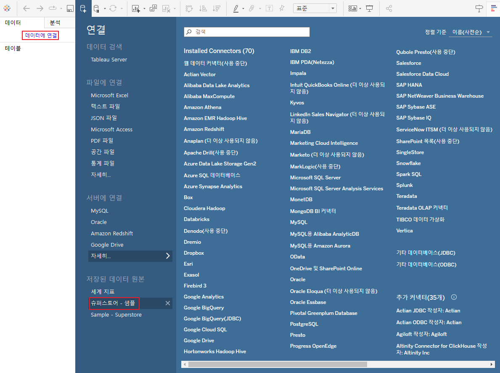
Task: Select 공간 파일 connection
Action: [103, 152]
